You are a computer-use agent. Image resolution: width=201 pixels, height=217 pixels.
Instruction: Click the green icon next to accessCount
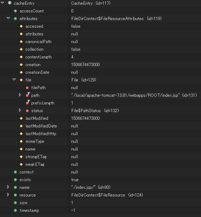[15, 11]
